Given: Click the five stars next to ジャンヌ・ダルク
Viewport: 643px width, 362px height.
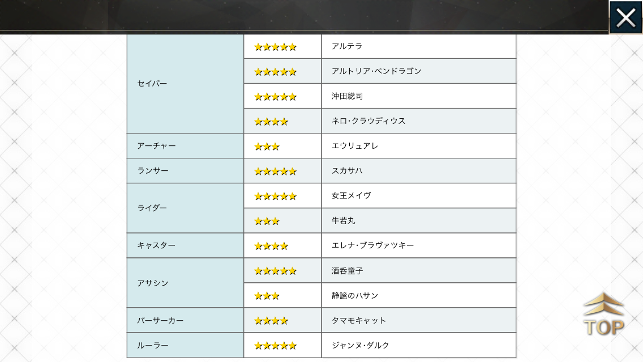Looking at the screenshot, I should click(x=275, y=346).
